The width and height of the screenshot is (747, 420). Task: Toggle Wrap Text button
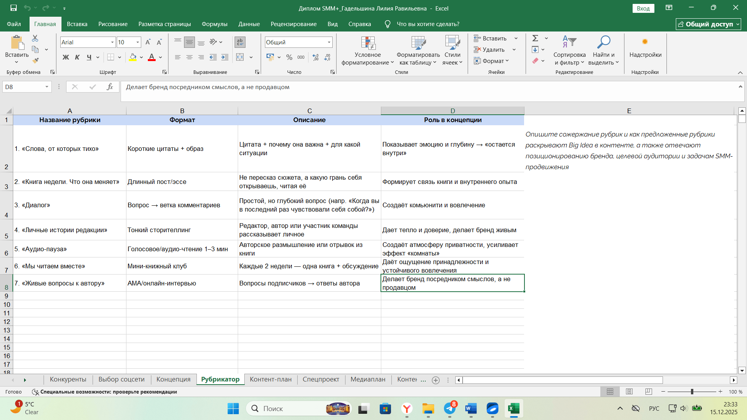pos(240,42)
